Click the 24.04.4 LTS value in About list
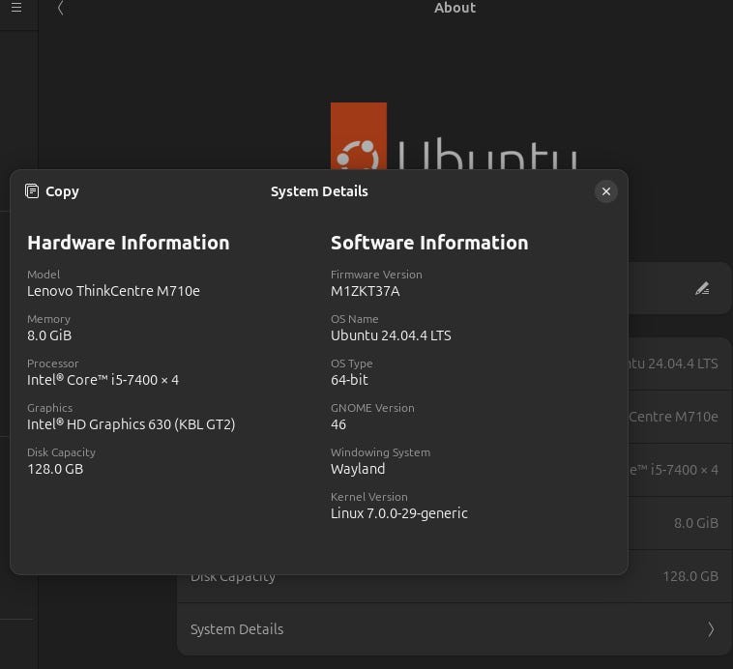Viewport: 733px width, 669px height. tap(674, 364)
